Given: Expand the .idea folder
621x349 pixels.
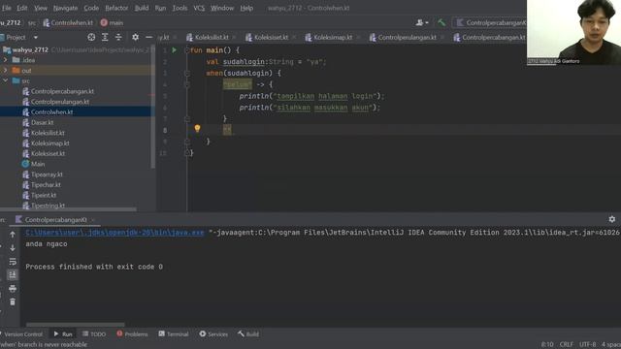Looking at the screenshot, I should [x=5, y=60].
